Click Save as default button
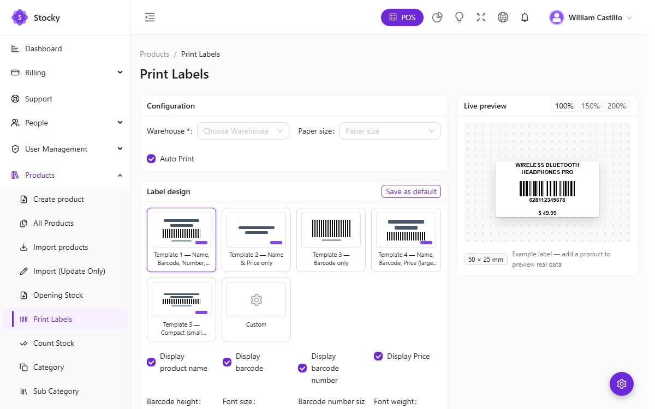Image resolution: width=655 pixels, height=409 pixels. point(411,191)
